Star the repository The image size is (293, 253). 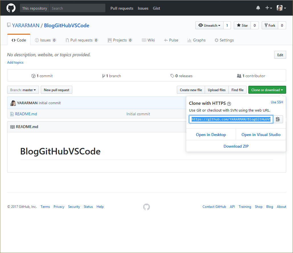[x=242, y=25]
